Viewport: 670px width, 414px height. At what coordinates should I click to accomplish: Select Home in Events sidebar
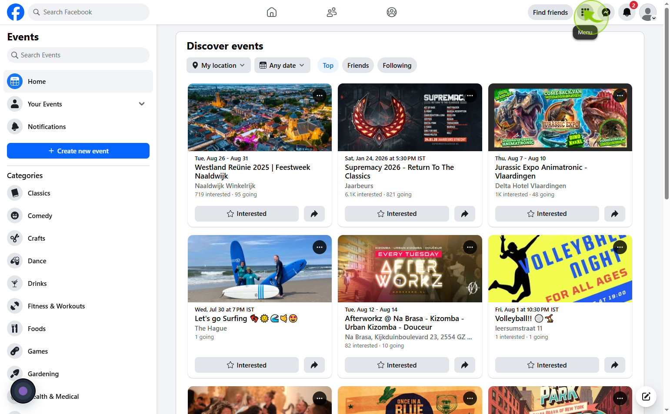pos(78,81)
